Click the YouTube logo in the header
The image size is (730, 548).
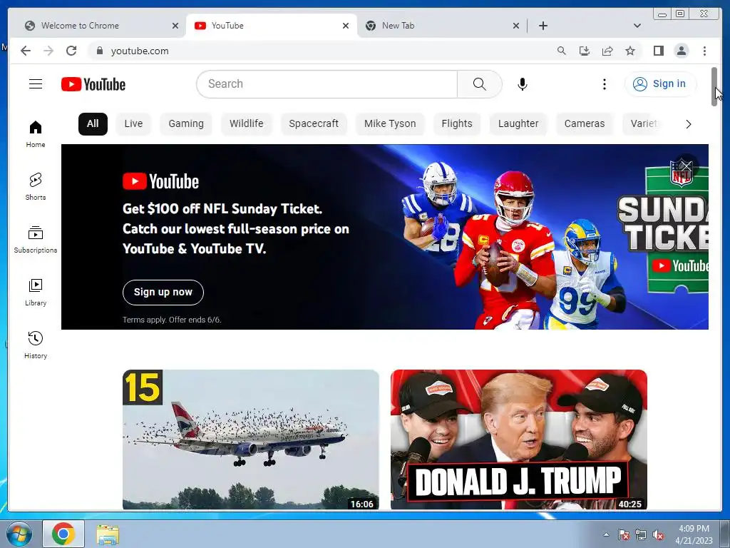(x=93, y=84)
